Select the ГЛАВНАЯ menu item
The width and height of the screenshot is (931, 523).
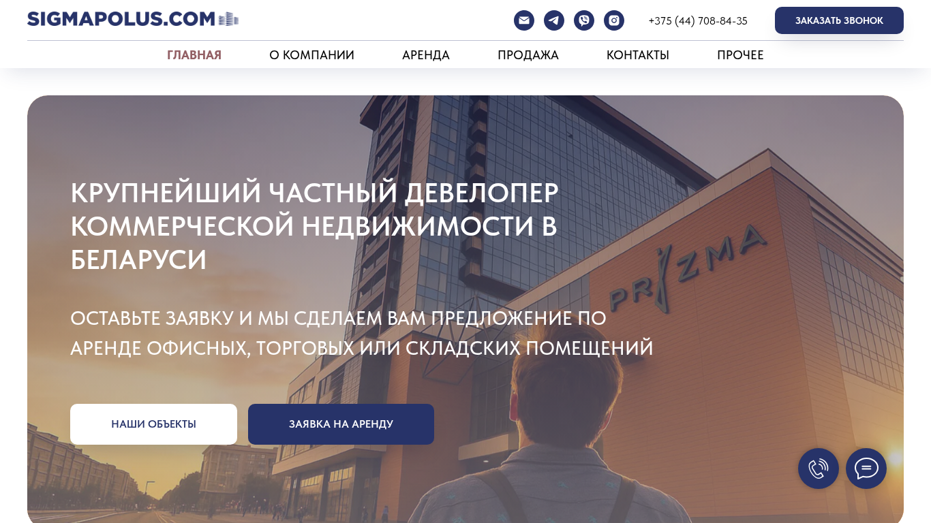coord(194,55)
